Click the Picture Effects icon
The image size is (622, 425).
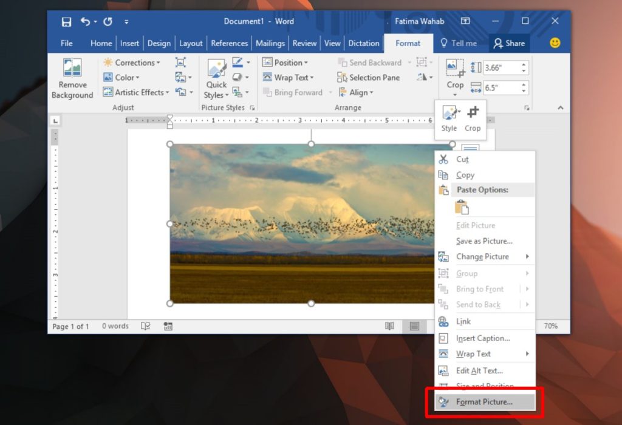click(237, 77)
